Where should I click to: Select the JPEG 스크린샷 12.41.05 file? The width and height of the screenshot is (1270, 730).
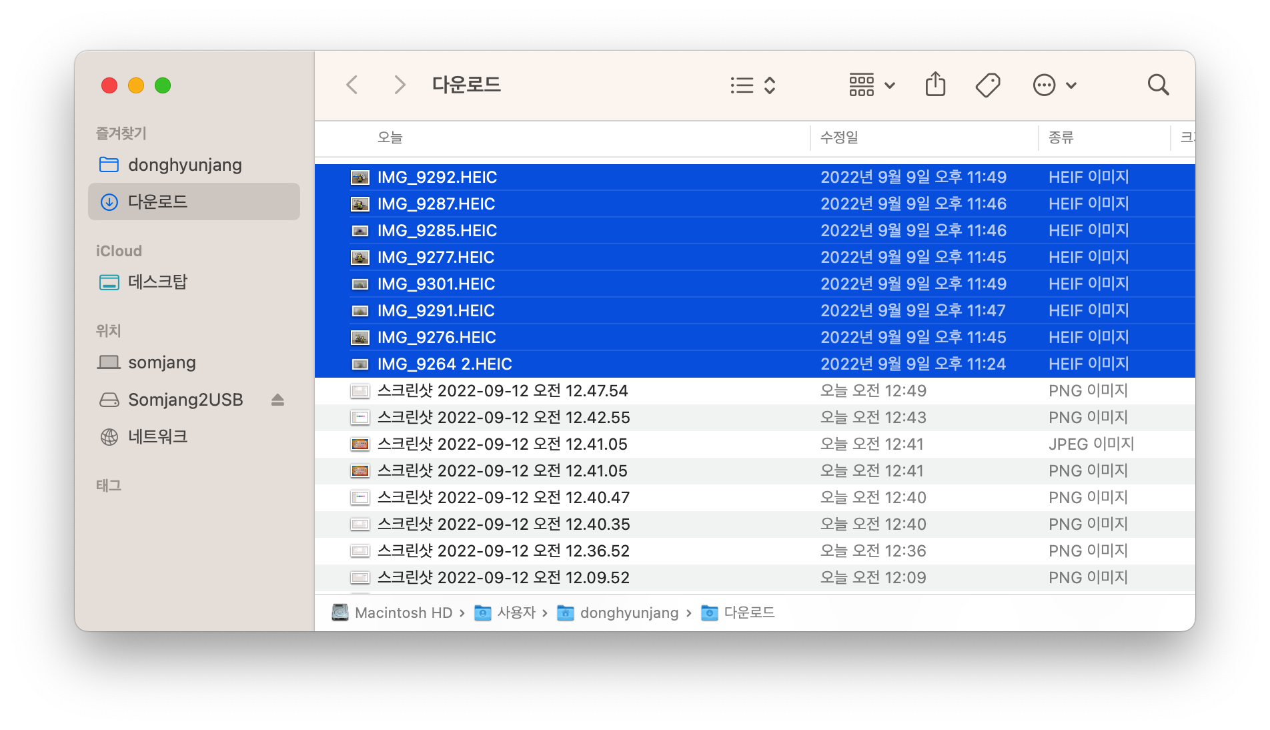755,444
